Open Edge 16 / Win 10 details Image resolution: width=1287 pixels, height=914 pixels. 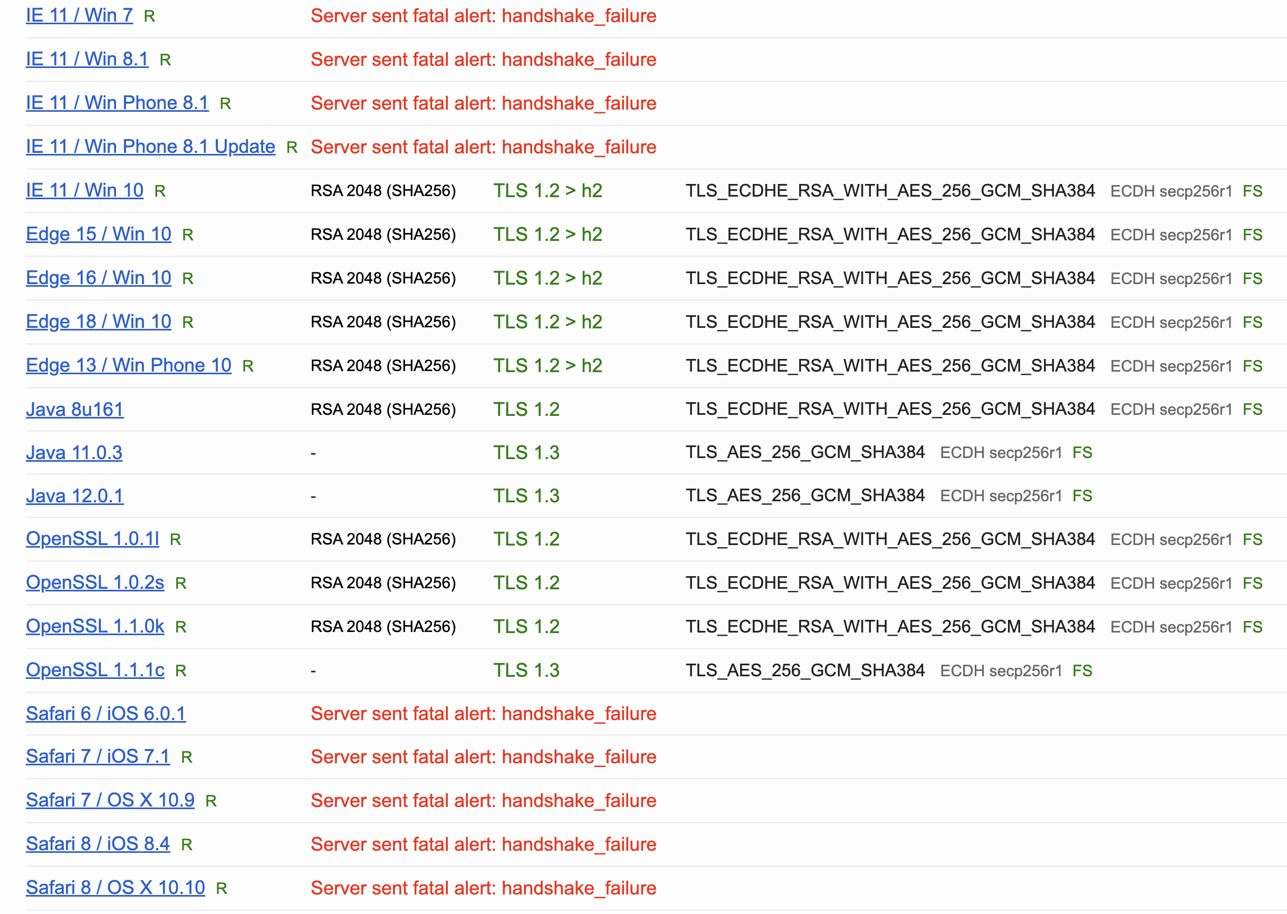(98, 278)
